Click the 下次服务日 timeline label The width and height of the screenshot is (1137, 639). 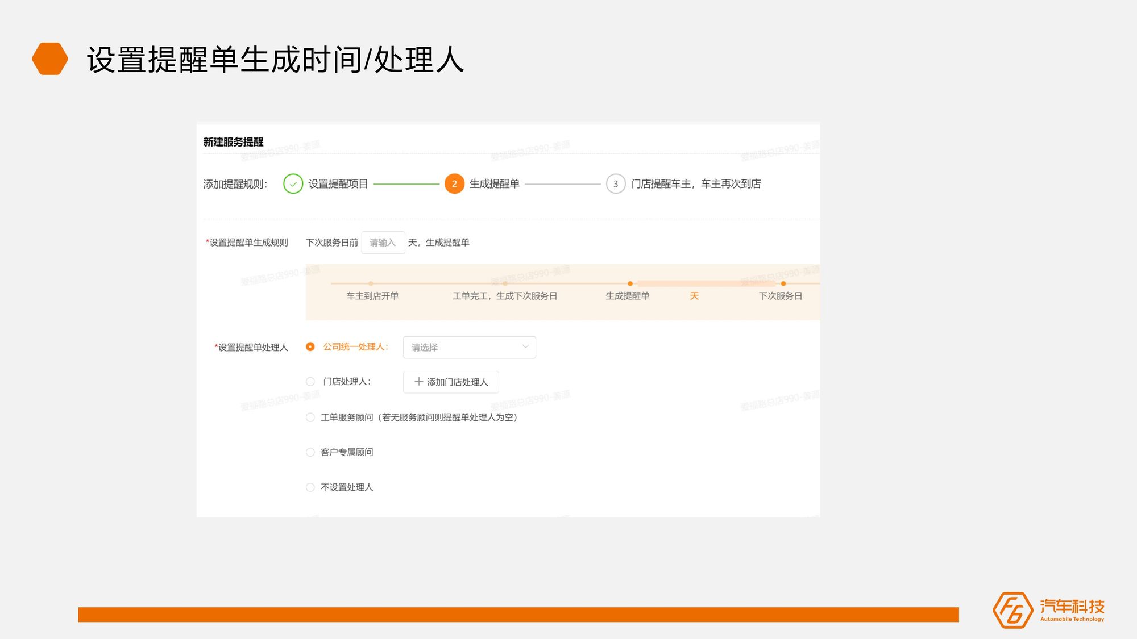781,296
